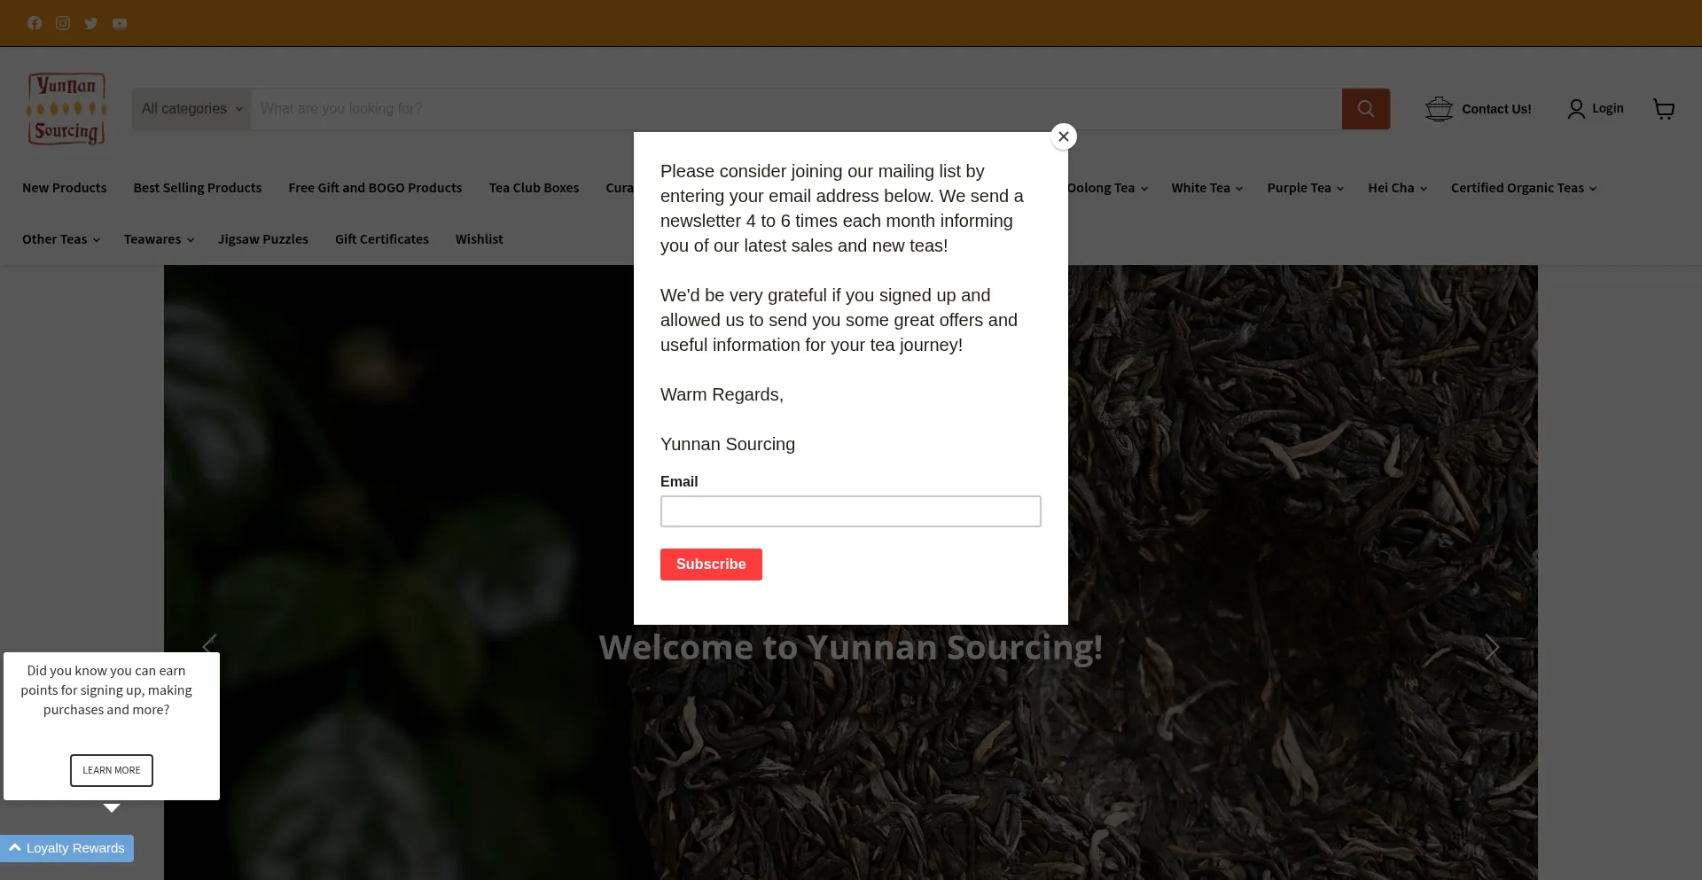Click the Login user icon

click(x=1576, y=109)
